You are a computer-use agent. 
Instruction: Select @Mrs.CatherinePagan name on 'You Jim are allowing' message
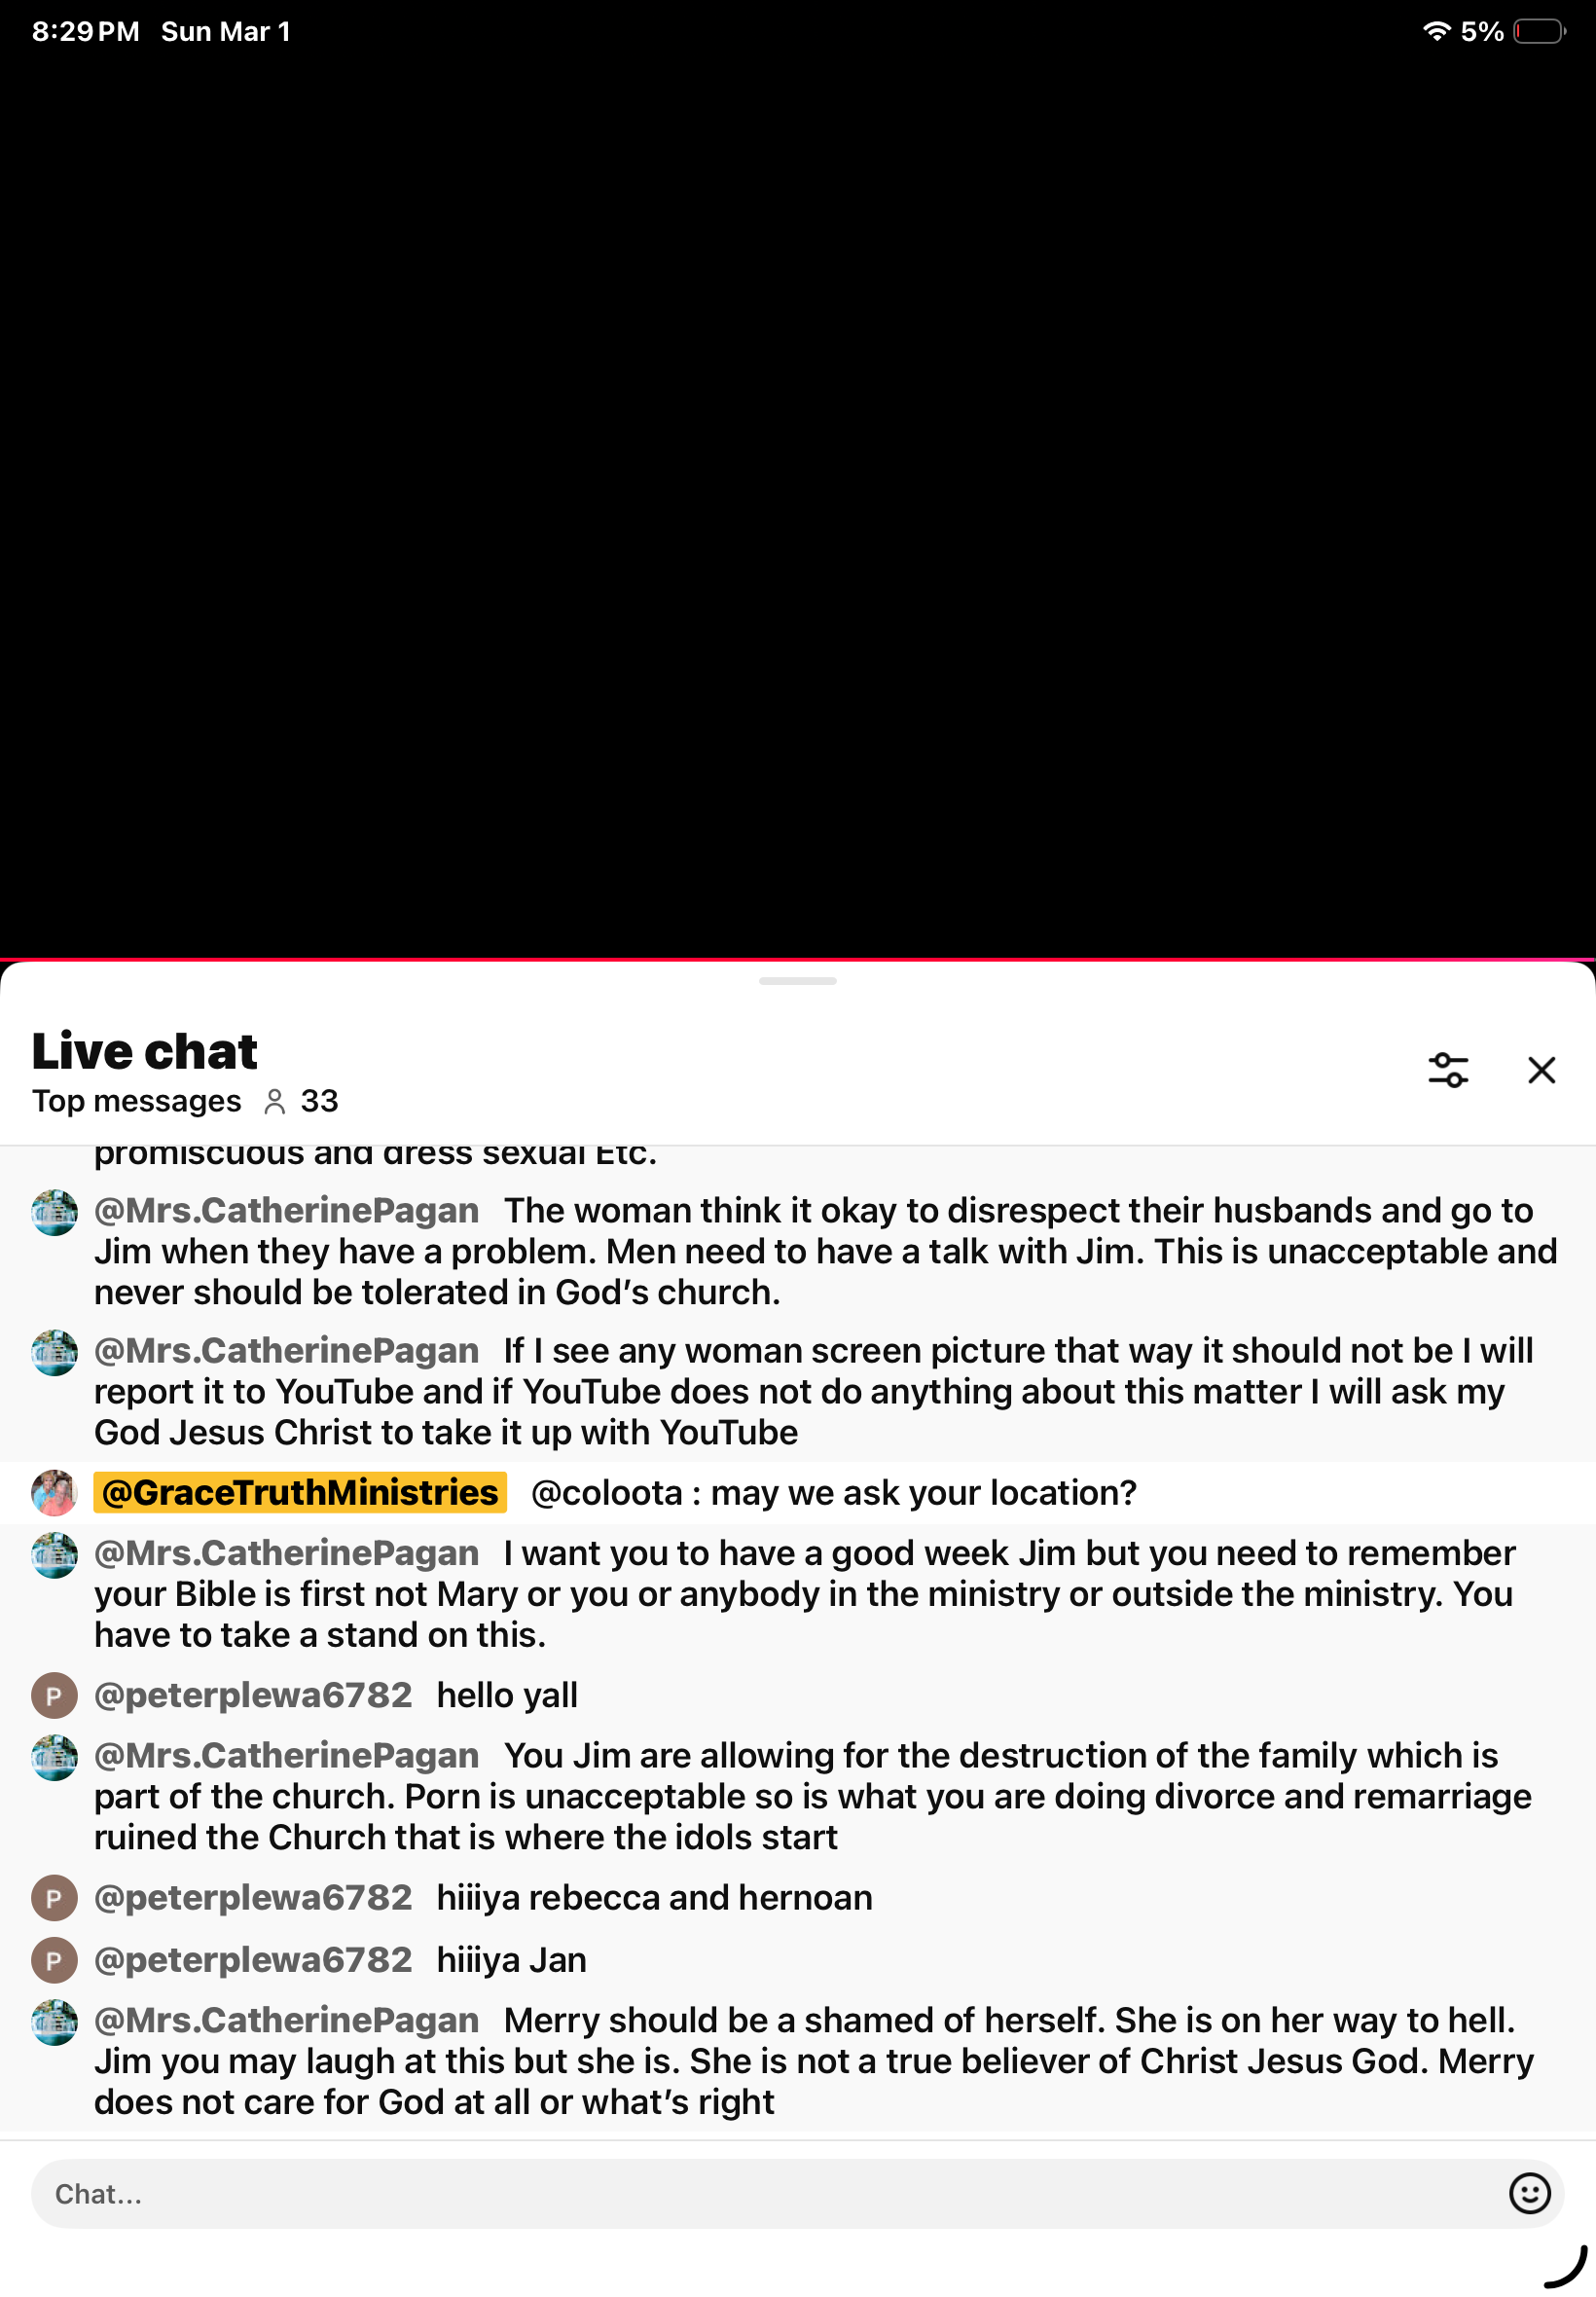(x=286, y=1755)
